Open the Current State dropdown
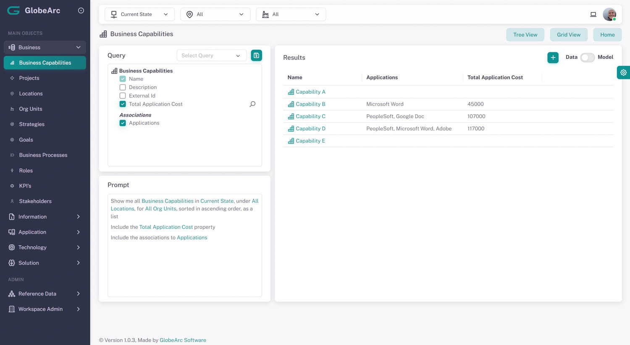The width and height of the screenshot is (630, 345). [139, 14]
